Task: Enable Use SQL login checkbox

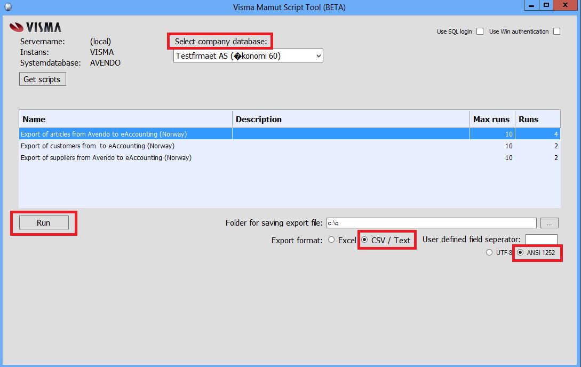Action: [x=480, y=31]
